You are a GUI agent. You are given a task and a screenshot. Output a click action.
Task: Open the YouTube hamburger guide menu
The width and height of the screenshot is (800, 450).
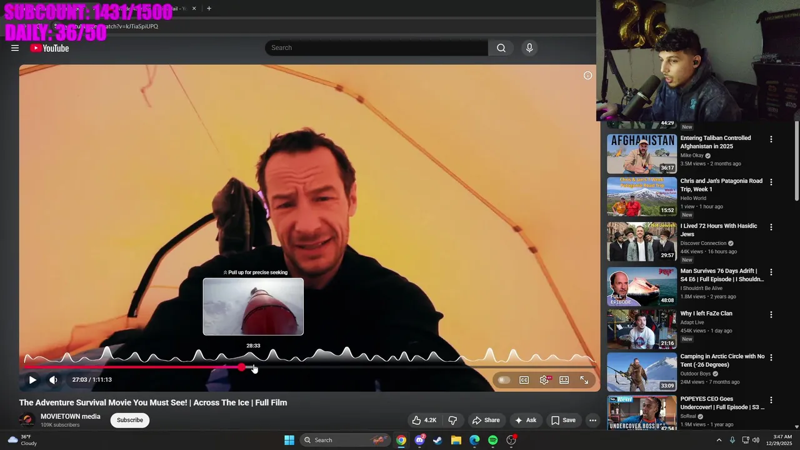click(15, 48)
